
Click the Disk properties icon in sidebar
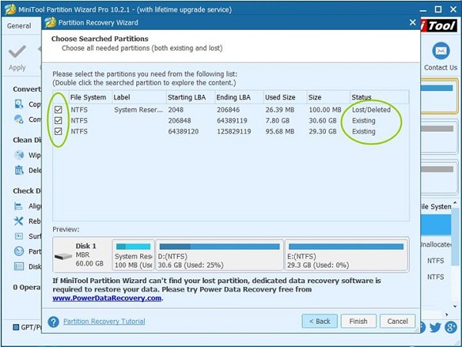point(18,267)
